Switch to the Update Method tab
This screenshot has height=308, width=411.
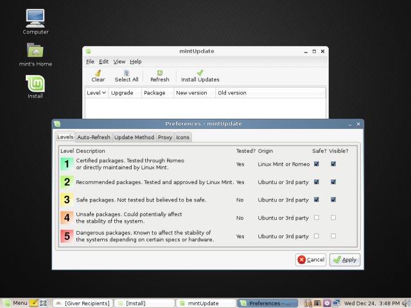pos(134,137)
